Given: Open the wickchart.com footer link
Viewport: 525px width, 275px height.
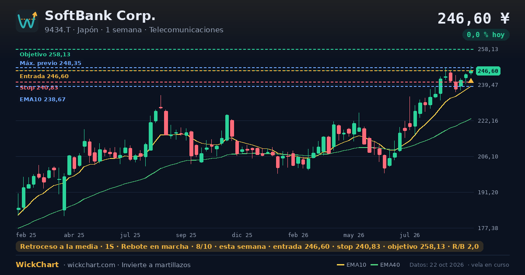Looking at the screenshot, I should coord(91,265).
